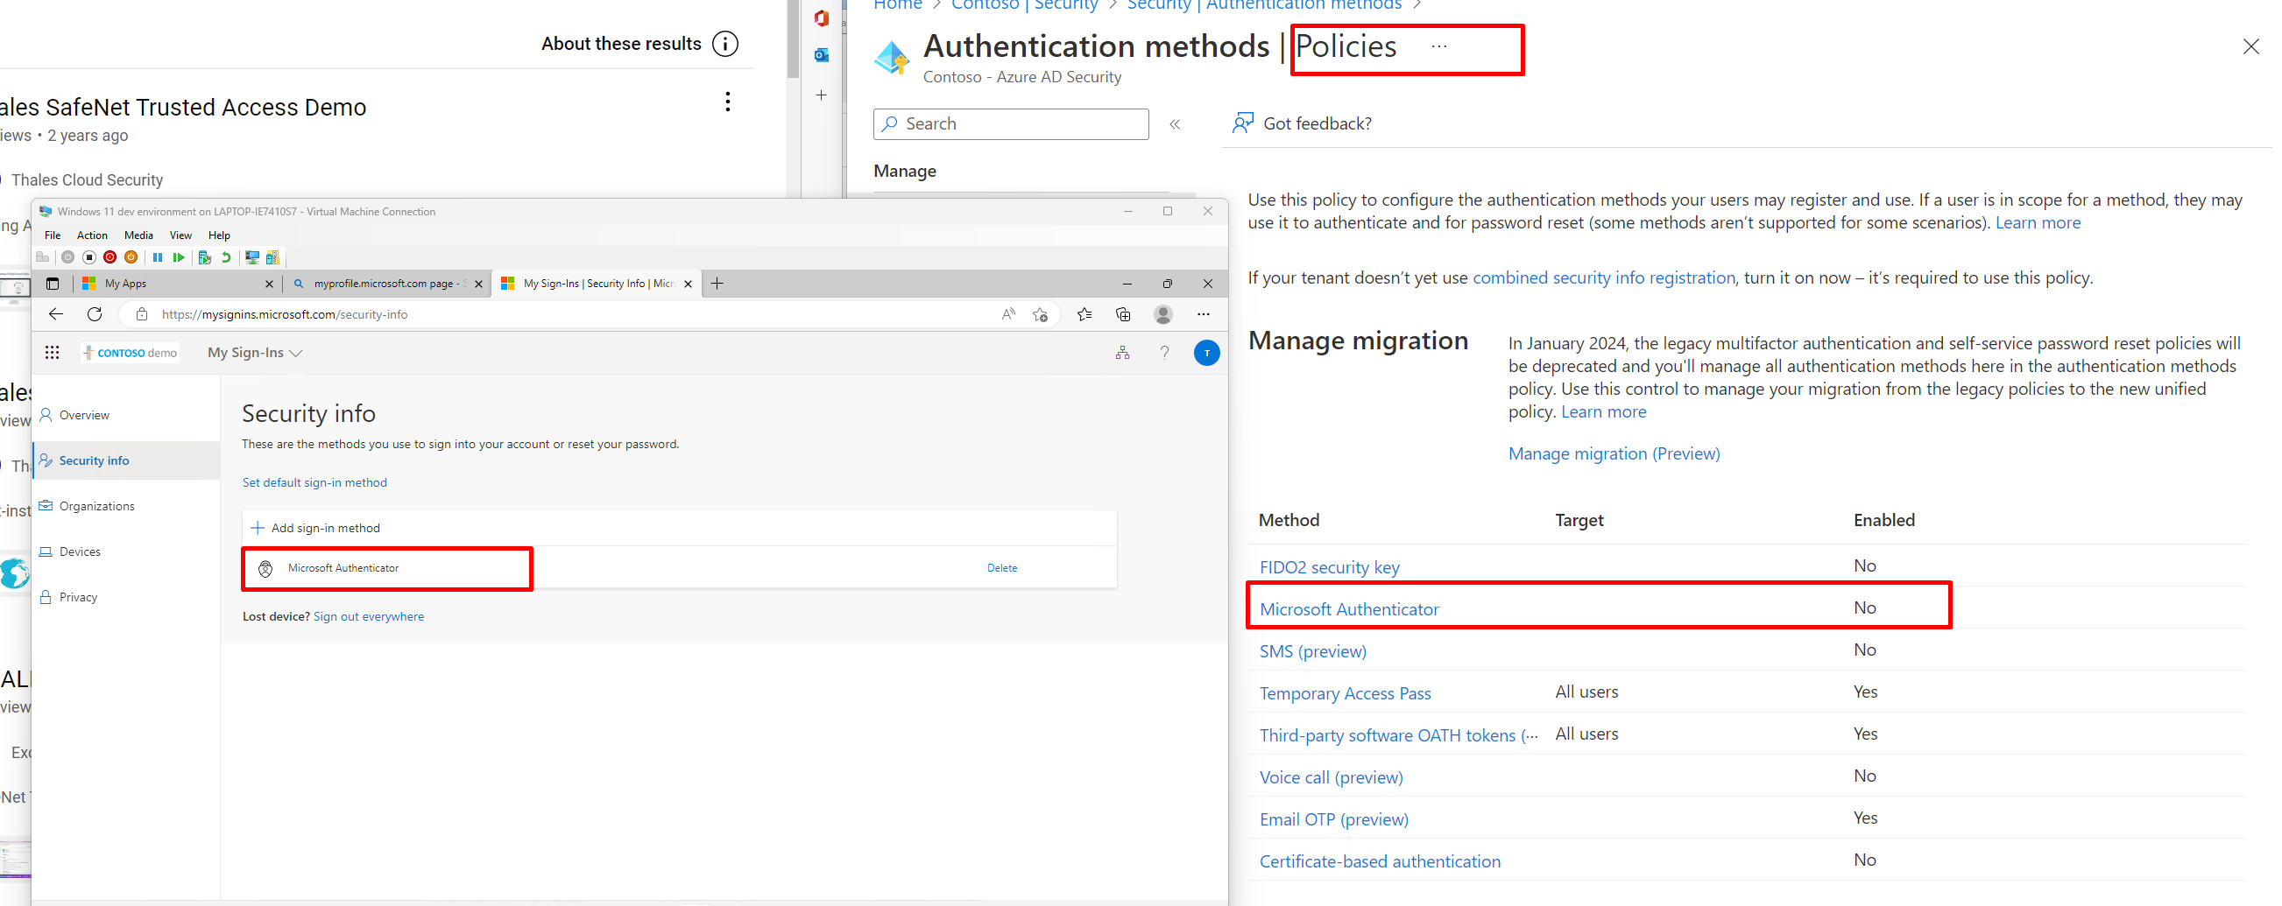The height and width of the screenshot is (906, 2282).
Task: Open the Media menu in the VM window
Action: point(138,235)
